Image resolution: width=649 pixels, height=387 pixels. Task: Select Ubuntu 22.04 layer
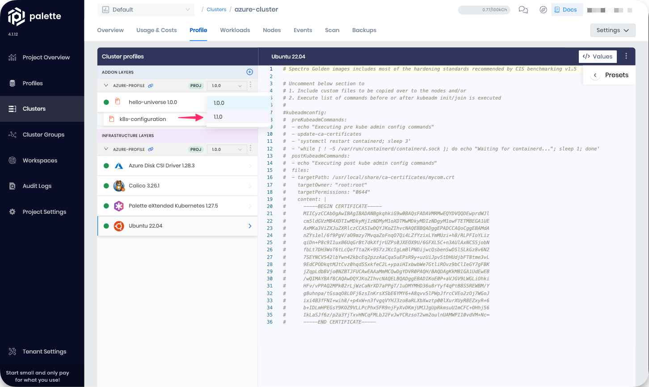[x=177, y=226]
